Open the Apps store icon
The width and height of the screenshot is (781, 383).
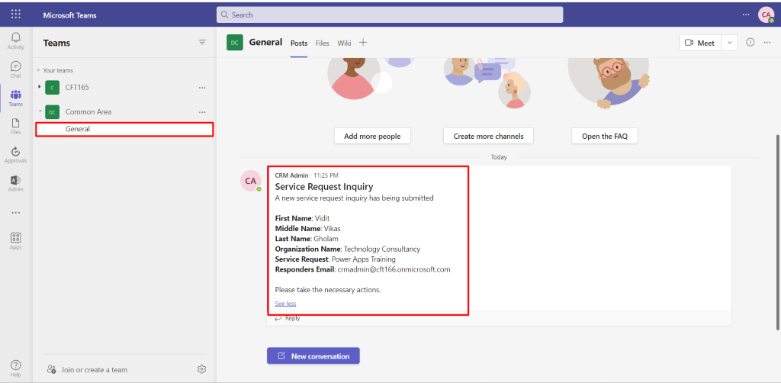pyautogui.click(x=15, y=240)
